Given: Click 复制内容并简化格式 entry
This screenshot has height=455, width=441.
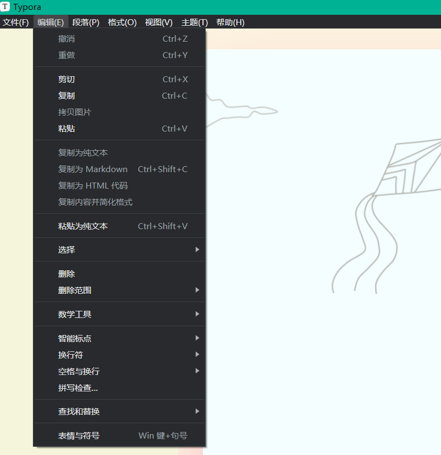Looking at the screenshot, I should (120, 202).
